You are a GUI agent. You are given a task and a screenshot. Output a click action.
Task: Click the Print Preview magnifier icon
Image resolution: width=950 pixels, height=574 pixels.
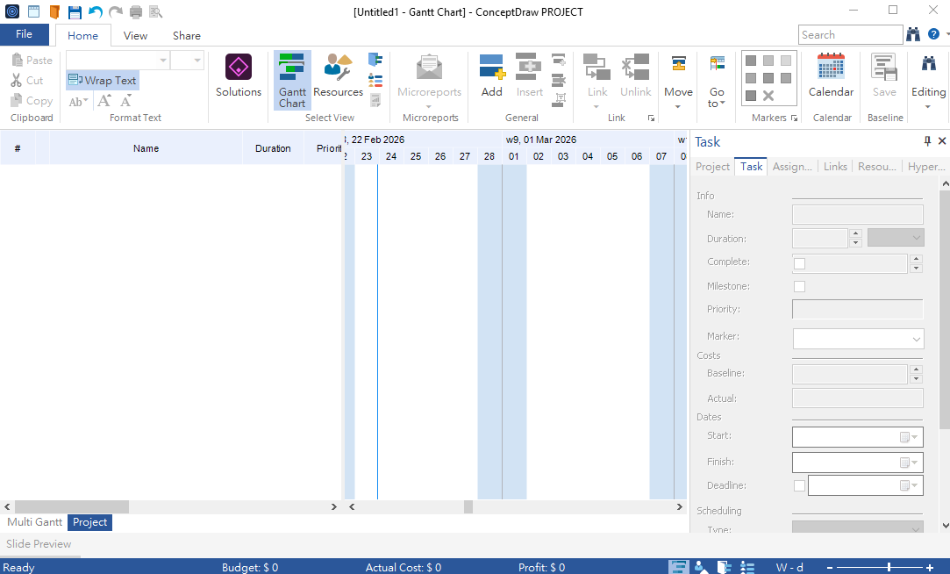[156, 11]
